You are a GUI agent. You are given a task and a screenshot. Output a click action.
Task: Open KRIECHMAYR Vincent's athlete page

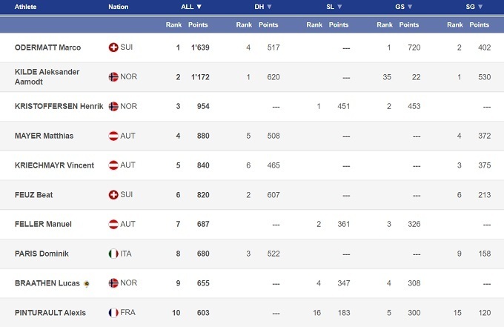[x=54, y=165]
